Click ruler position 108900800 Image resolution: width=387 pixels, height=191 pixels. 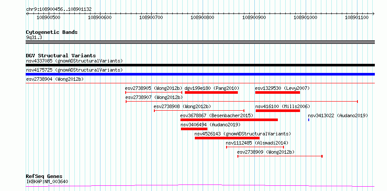coord(203,17)
